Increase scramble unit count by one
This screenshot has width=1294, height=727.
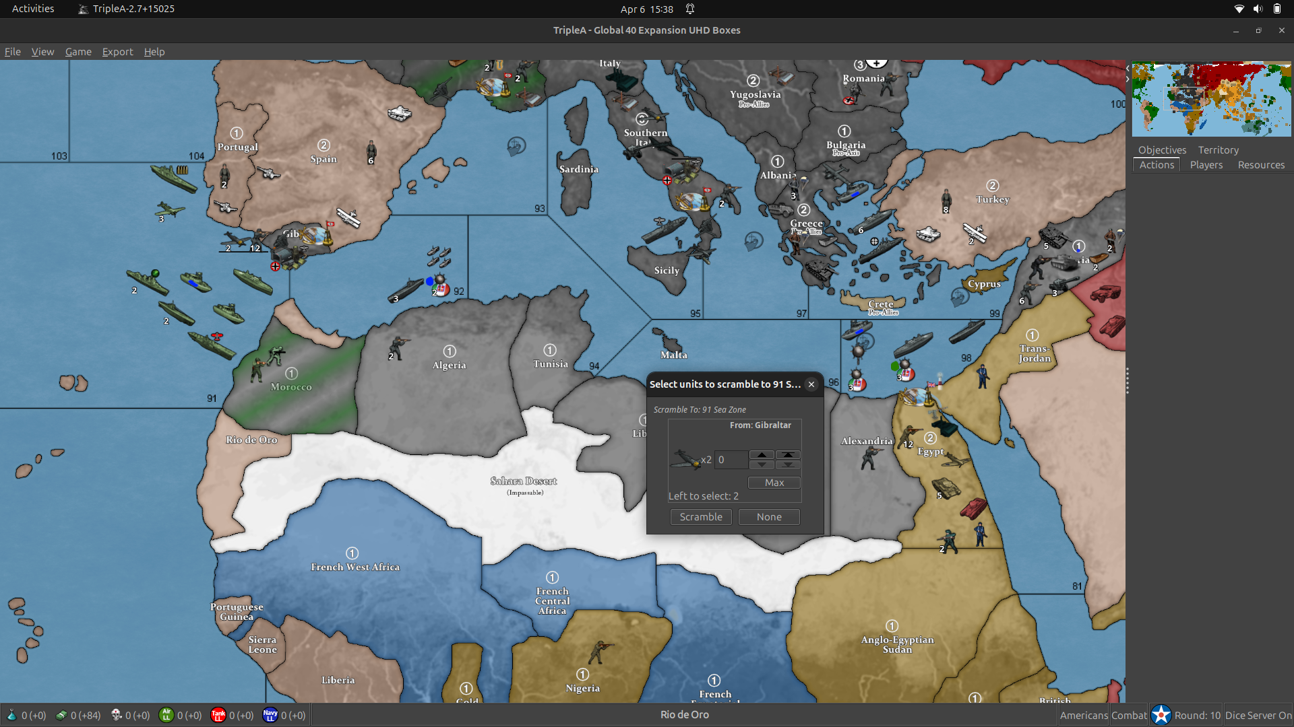point(762,455)
